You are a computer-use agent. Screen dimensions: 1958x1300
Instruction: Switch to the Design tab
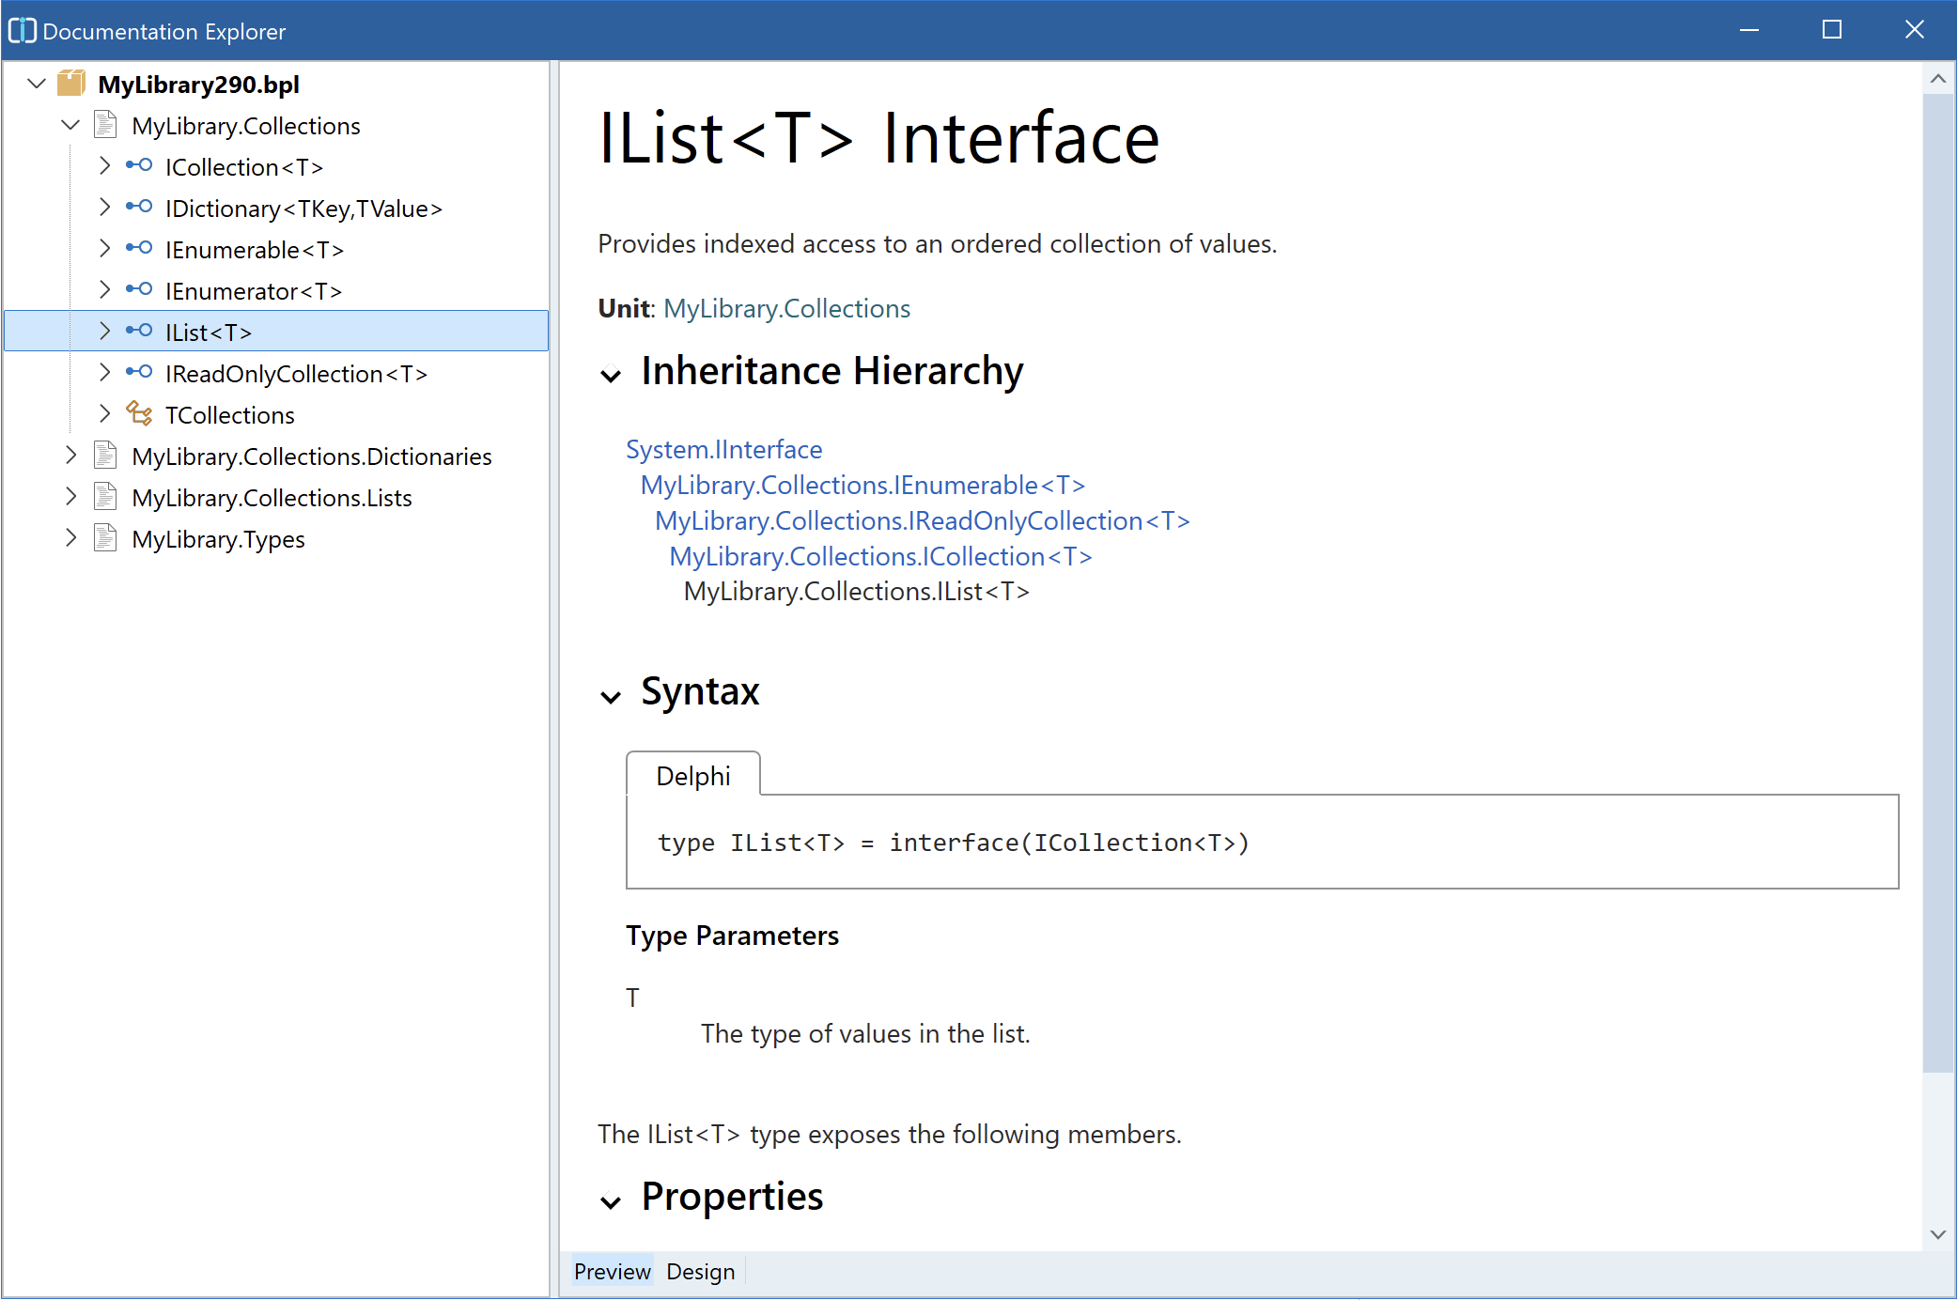700,1272
